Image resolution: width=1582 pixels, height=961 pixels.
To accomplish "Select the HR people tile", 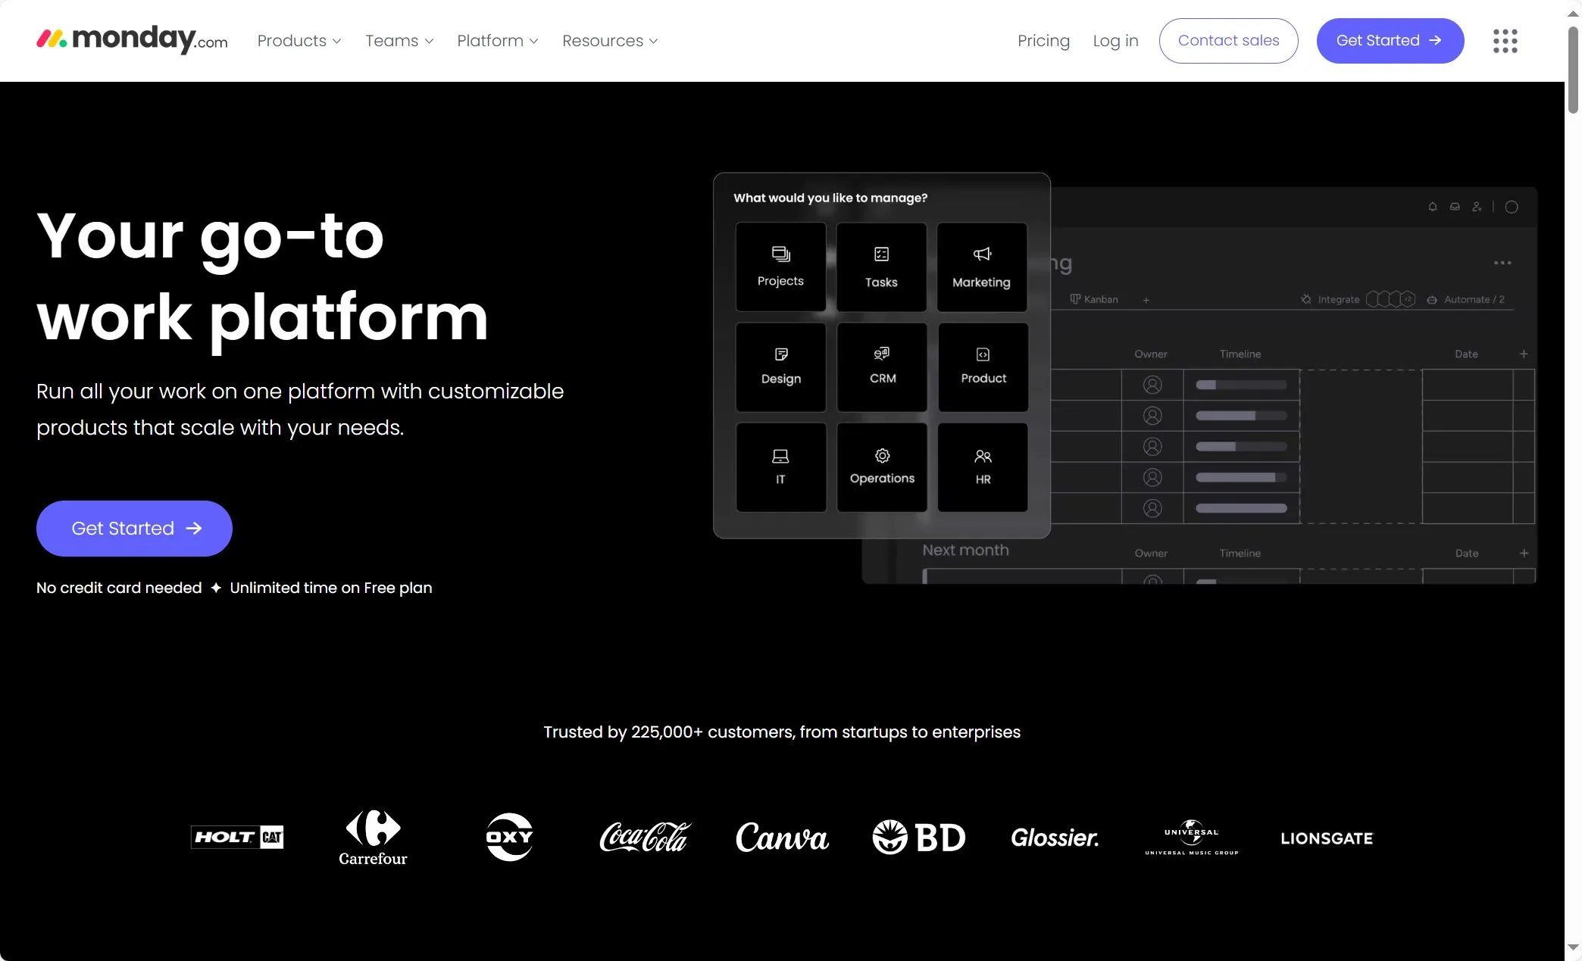I will [x=983, y=467].
